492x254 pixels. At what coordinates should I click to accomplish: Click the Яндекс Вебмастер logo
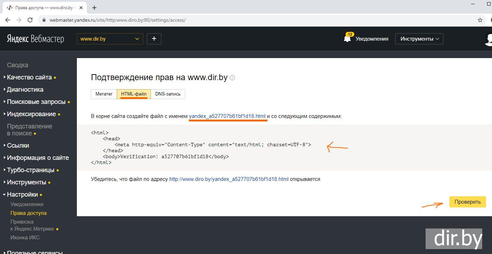pyautogui.click(x=35, y=39)
